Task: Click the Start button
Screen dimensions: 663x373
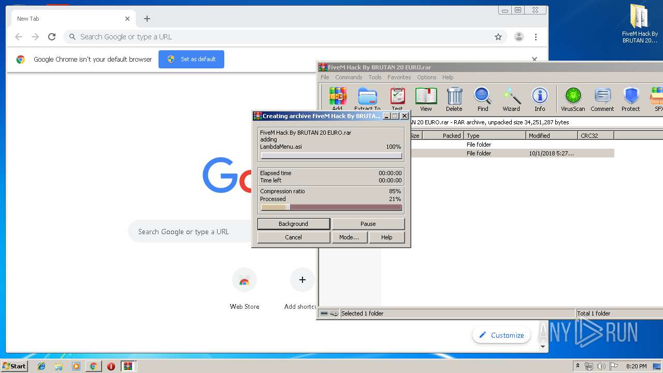Action: click(x=15, y=366)
